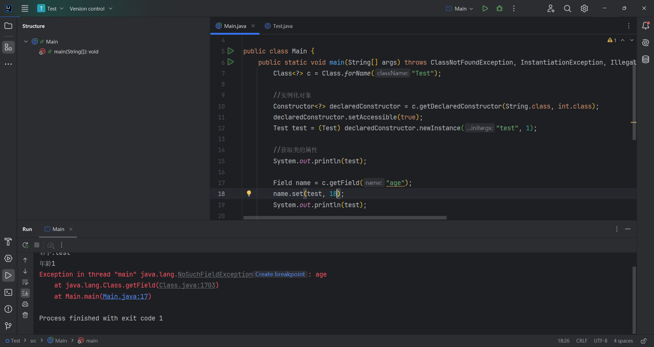This screenshot has height=347, width=654.
Task: Open the Git version control tool window
Action: [x=9, y=326]
